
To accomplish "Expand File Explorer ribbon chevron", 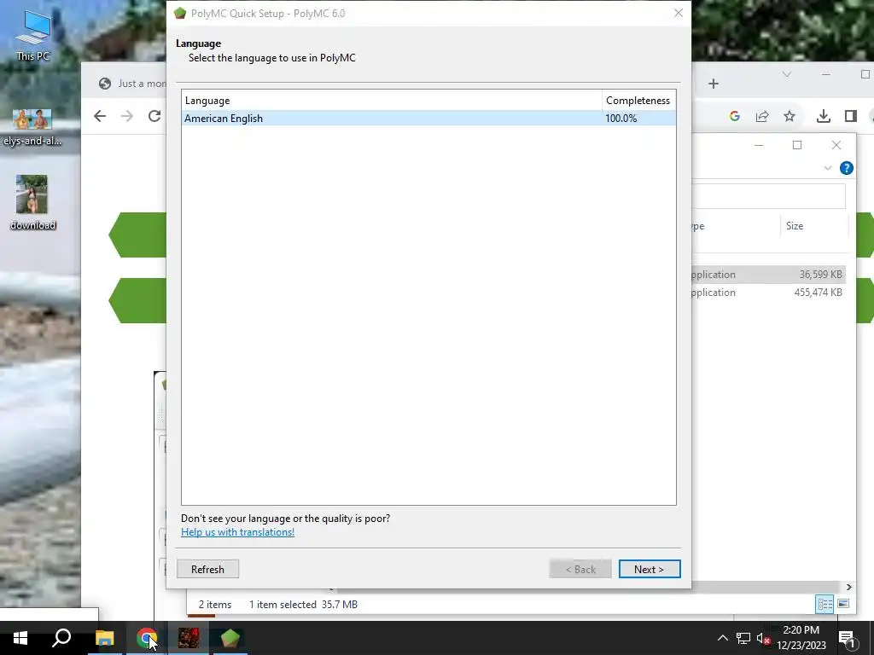I will tap(828, 168).
